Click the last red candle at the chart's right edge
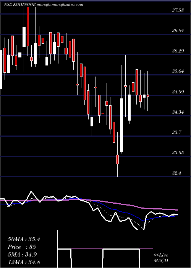Screen dimensions: 191x268 (x=148, y=96)
